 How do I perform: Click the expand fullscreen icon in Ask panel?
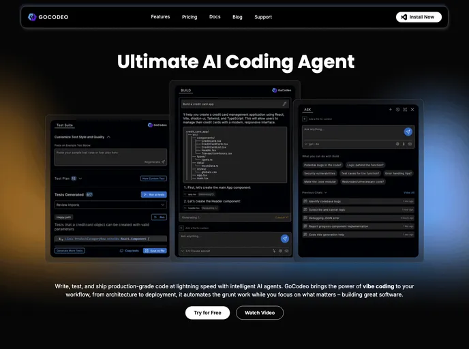[x=405, y=110]
